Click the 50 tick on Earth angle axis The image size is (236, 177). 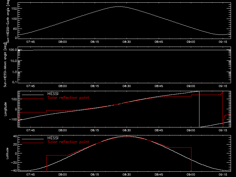(x=15, y=29)
